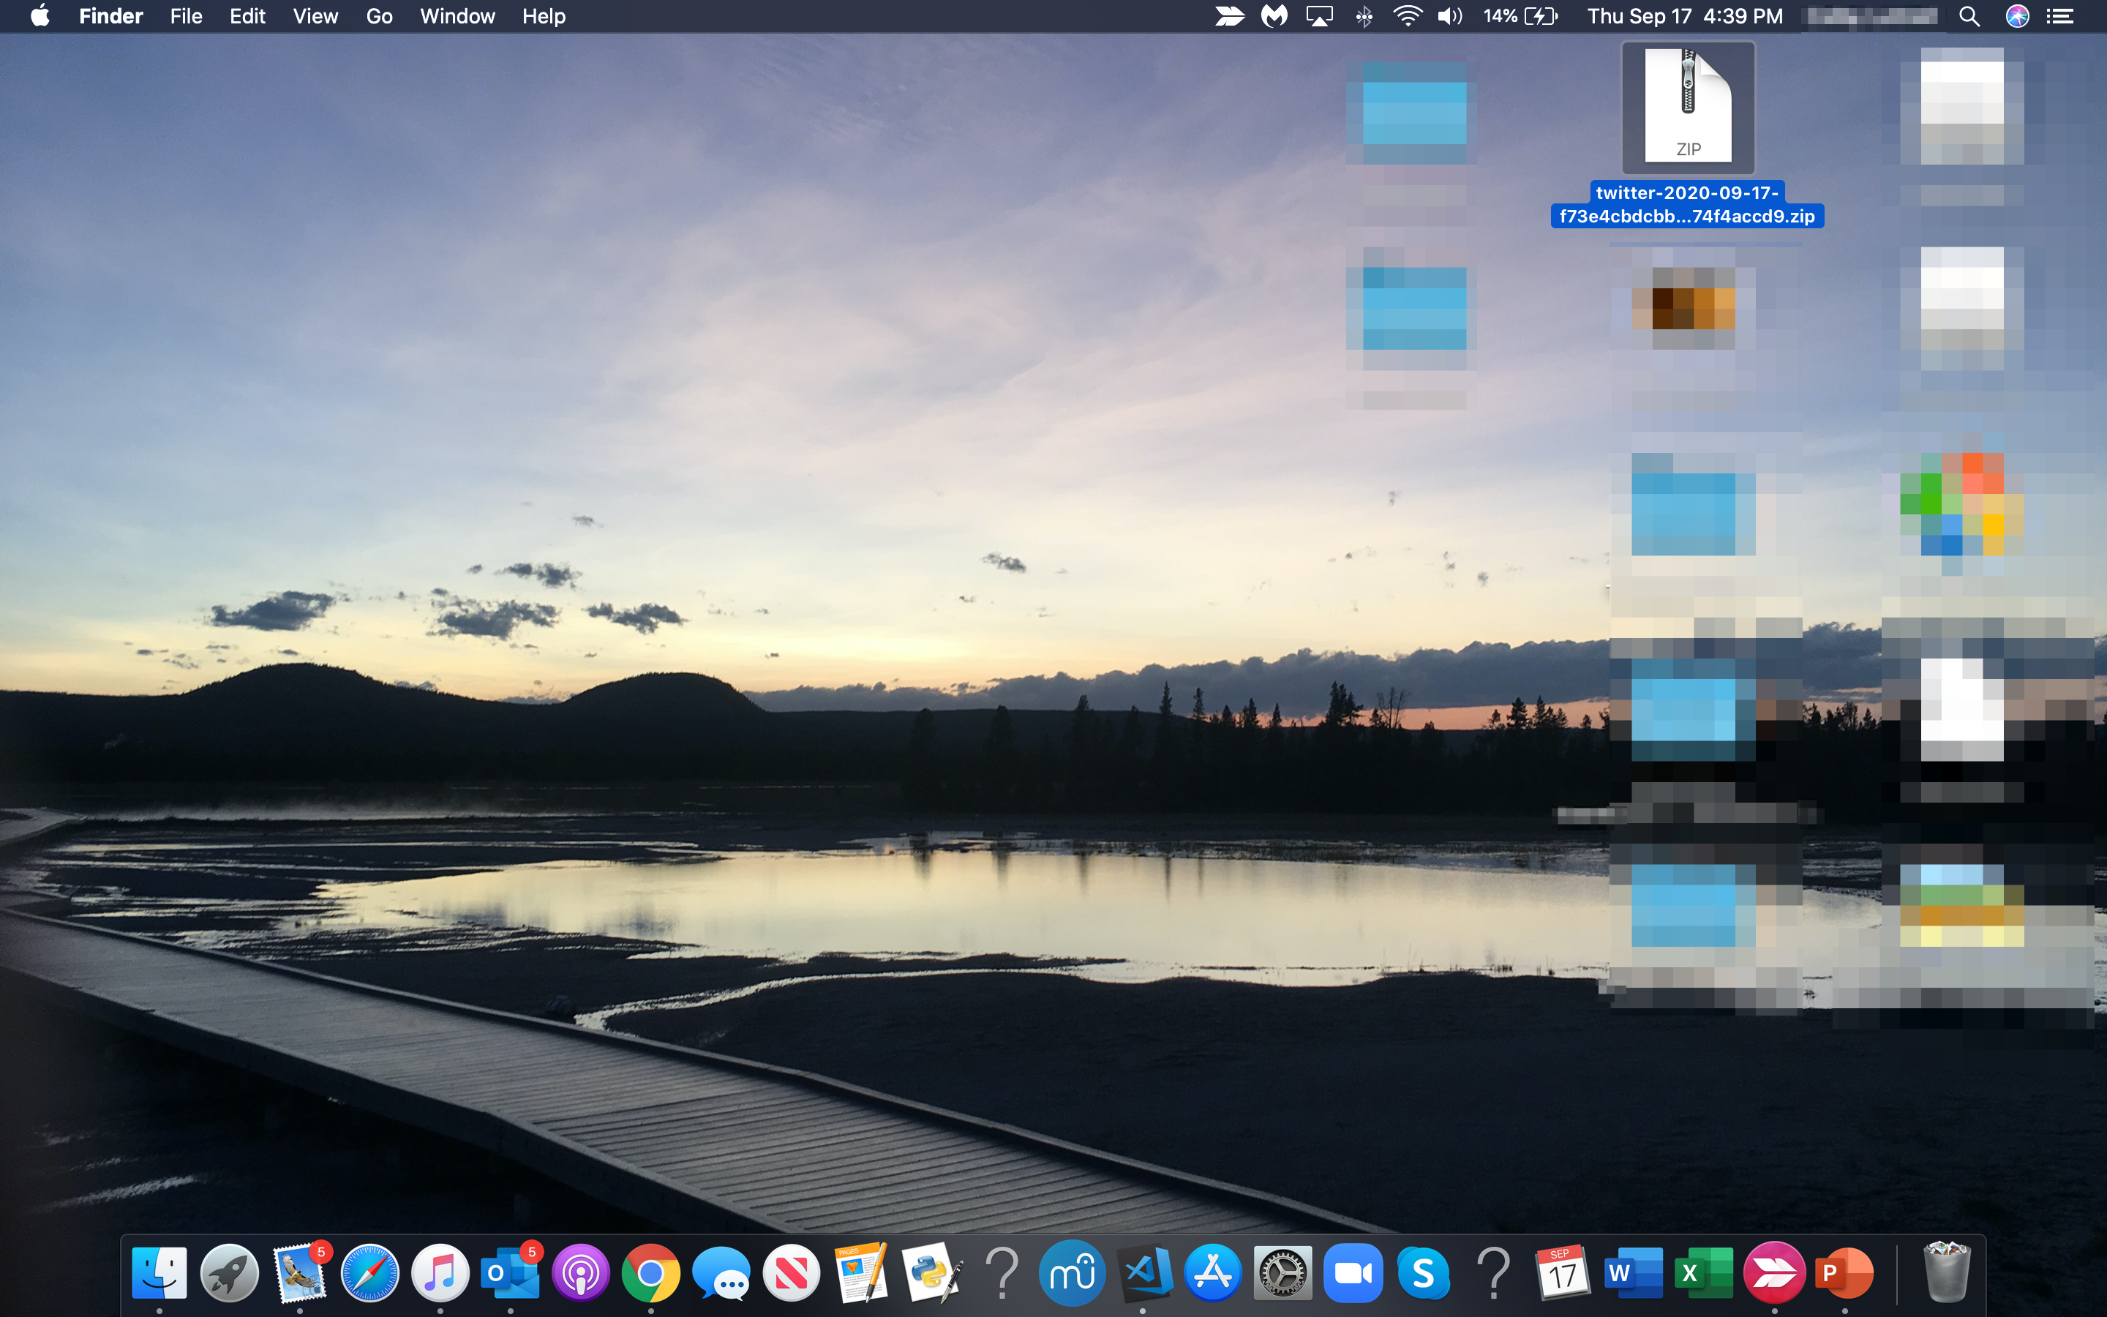Click the Thu Sep 17 4:39 PM clock
Viewport: 2107px width, 1317px height.
pyautogui.click(x=1685, y=17)
